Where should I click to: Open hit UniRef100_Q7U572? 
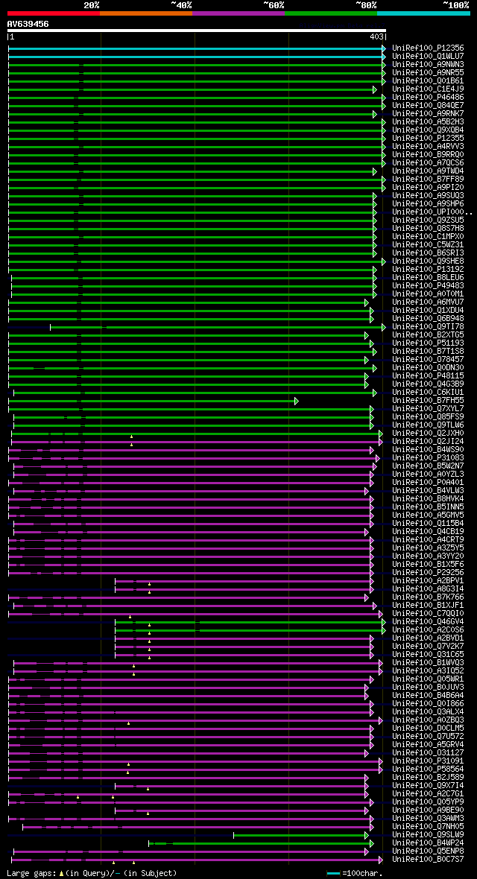pyautogui.click(x=428, y=736)
